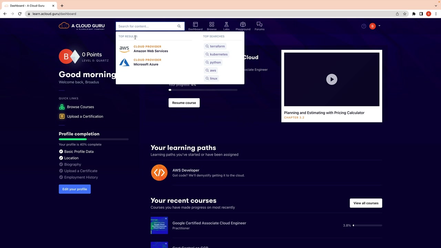Click the browser profile B icon in toolbar

(x=429, y=14)
